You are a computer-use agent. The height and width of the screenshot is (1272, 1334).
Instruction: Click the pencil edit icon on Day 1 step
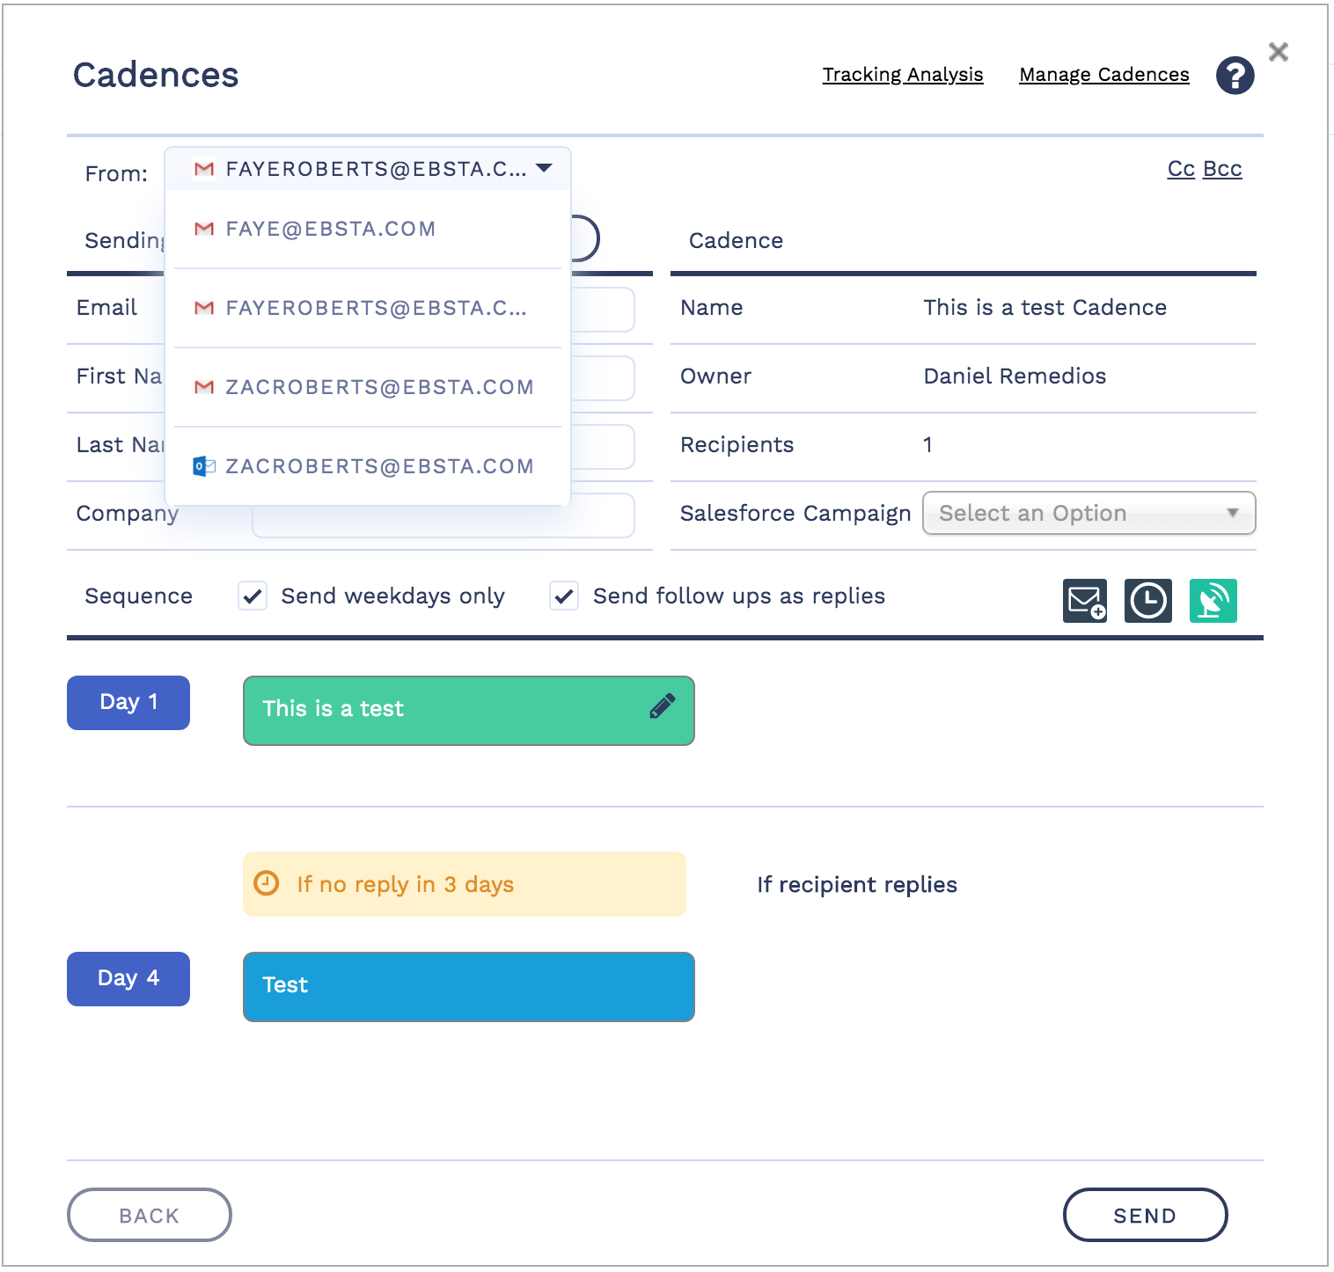click(x=662, y=706)
